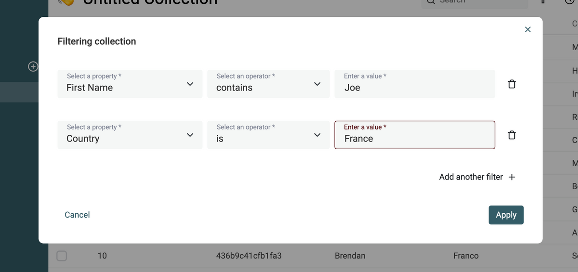
Task: Tick the checkbox for row 10
Action: tap(62, 256)
